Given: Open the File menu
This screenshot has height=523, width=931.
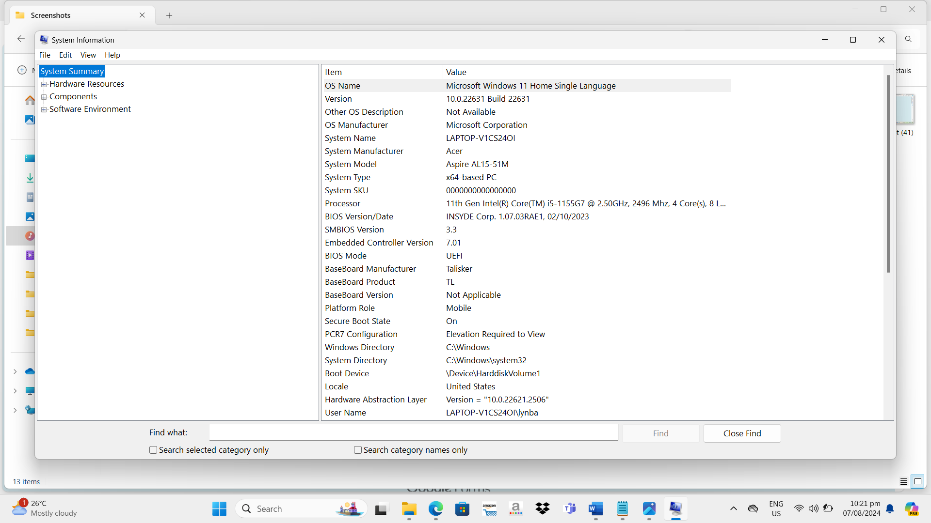Looking at the screenshot, I should pyautogui.click(x=45, y=55).
